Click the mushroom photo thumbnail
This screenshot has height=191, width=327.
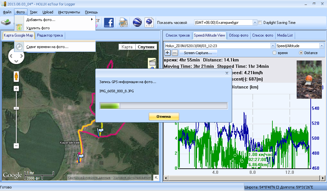coord(309,79)
